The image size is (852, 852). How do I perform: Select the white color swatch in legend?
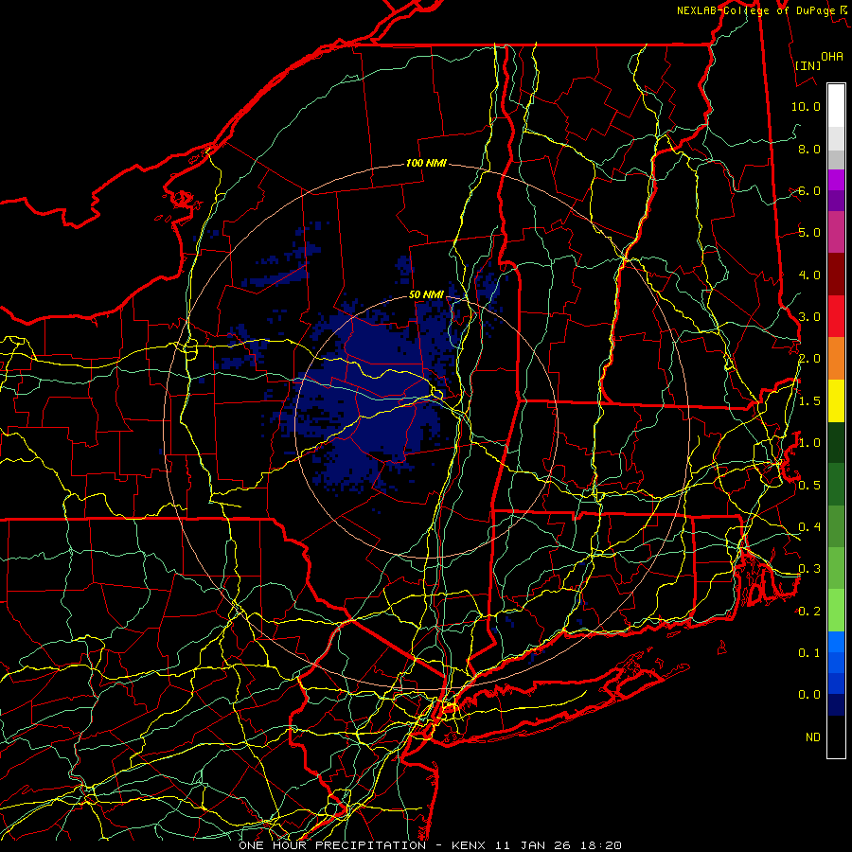[x=836, y=106]
